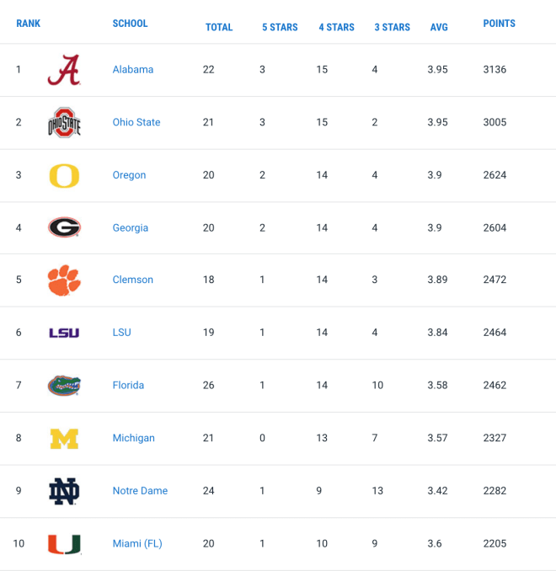This screenshot has width=556, height=571.
Task: Sort table by POINTS column header
Action: pyautogui.click(x=500, y=24)
